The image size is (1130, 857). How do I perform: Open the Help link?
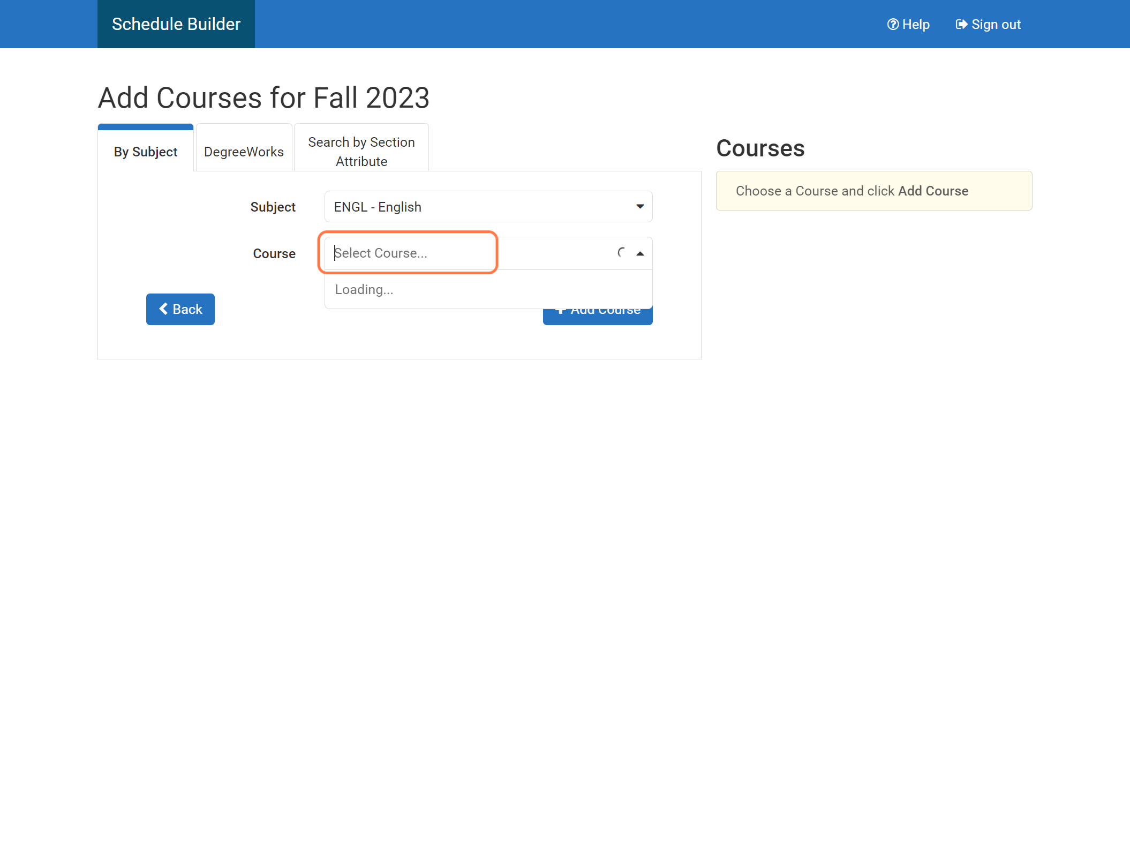click(x=908, y=25)
